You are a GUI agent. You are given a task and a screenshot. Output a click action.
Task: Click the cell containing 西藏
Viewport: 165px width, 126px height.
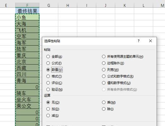(27, 68)
